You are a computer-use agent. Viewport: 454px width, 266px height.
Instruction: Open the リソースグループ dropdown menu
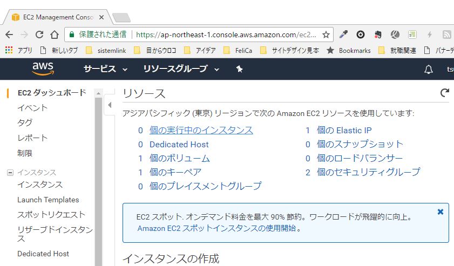point(181,69)
